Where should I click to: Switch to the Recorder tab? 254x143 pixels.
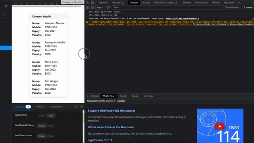[x=117, y=3]
